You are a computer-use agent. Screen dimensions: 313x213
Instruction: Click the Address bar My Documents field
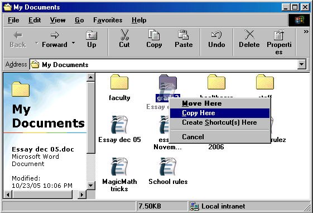point(163,65)
